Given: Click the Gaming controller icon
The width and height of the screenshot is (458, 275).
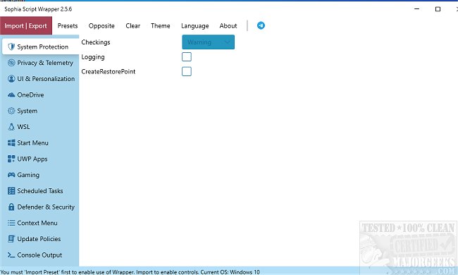Looking at the screenshot, I should pyautogui.click(x=11, y=175).
